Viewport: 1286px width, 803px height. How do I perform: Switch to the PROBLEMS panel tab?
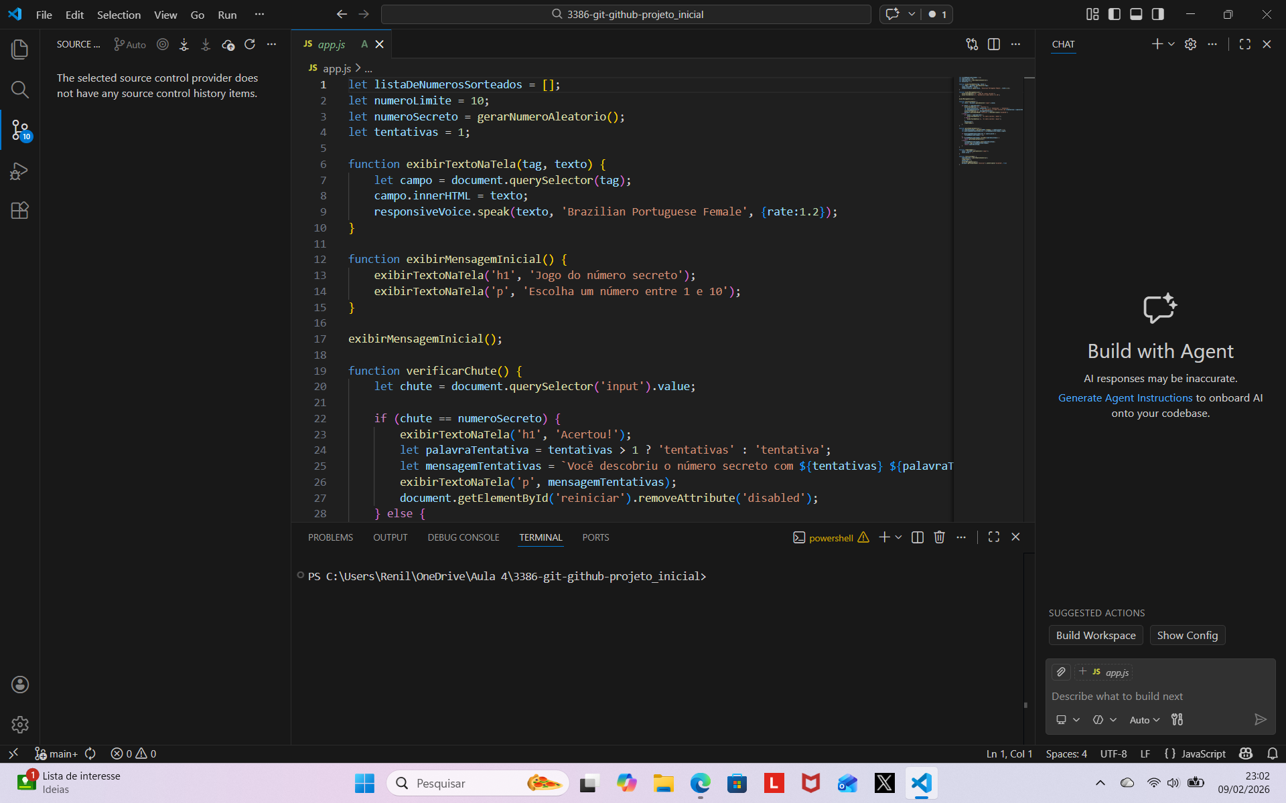click(330, 537)
